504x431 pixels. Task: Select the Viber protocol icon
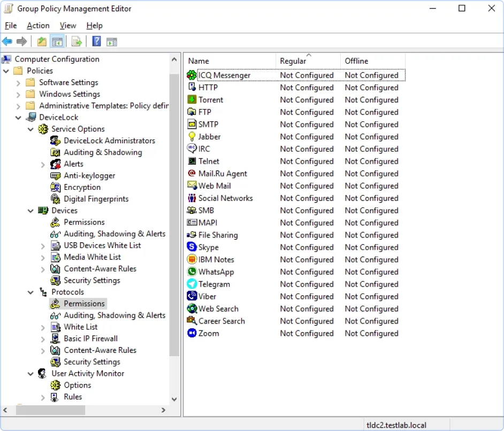click(x=192, y=296)
